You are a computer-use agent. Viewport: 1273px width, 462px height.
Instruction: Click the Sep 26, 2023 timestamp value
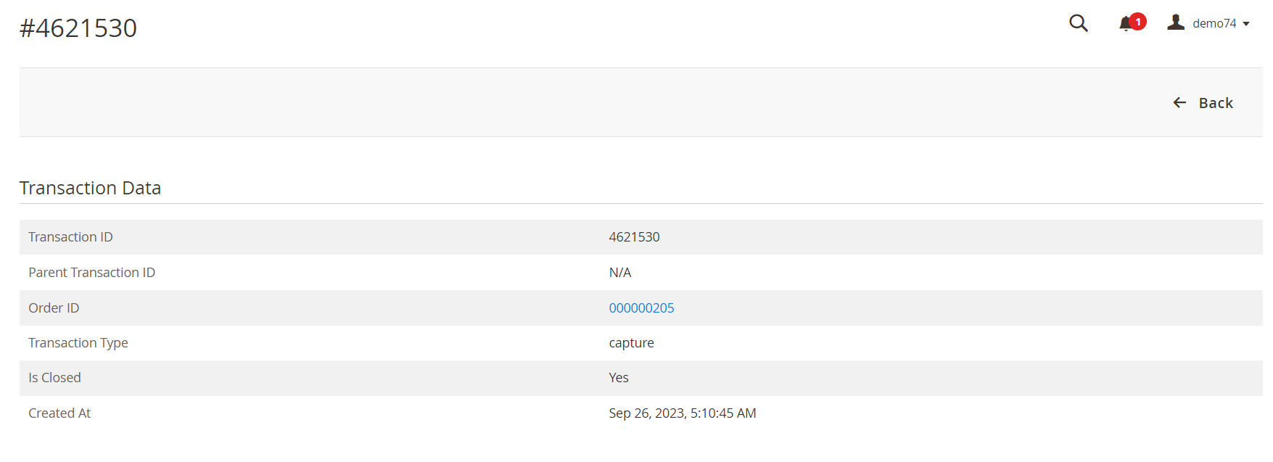[682, 413]
